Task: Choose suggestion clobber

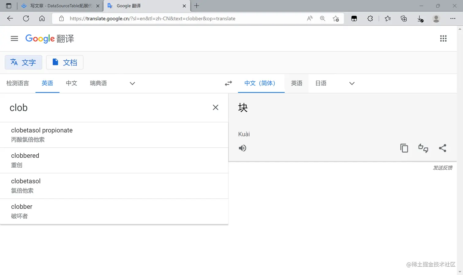Action: (x=114, y=211)
